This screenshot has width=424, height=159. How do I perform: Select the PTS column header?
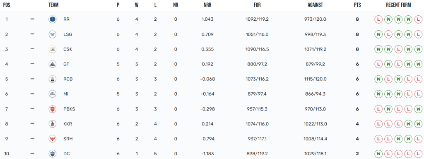pos(357,5)
